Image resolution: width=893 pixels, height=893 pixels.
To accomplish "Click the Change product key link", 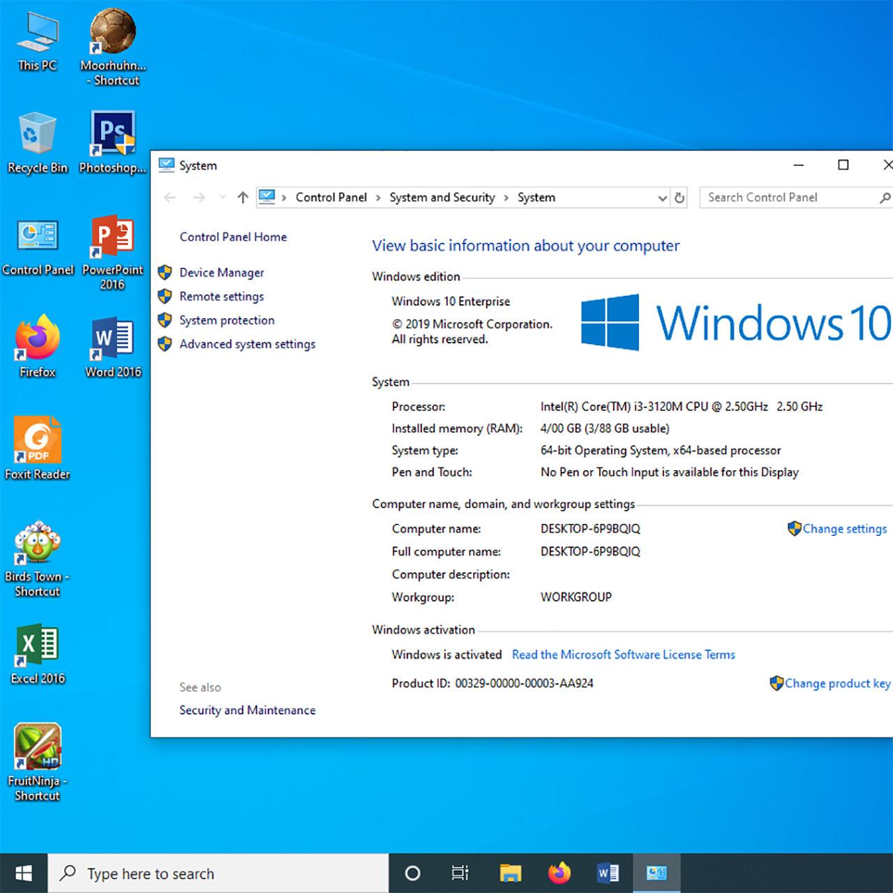I will coord(836,684).
